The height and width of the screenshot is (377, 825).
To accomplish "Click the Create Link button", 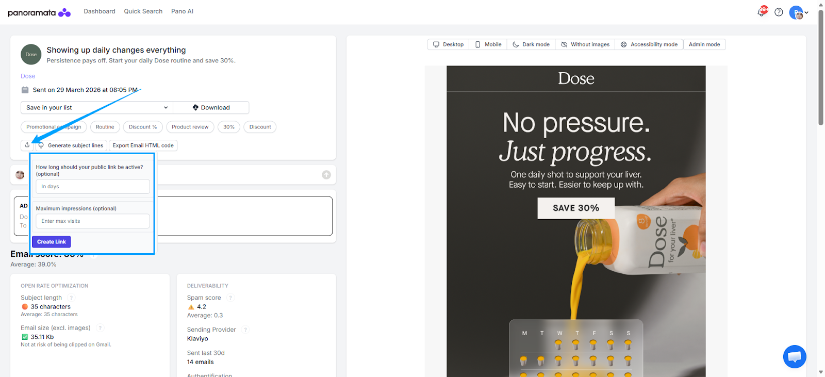I will tap(52, 242).
